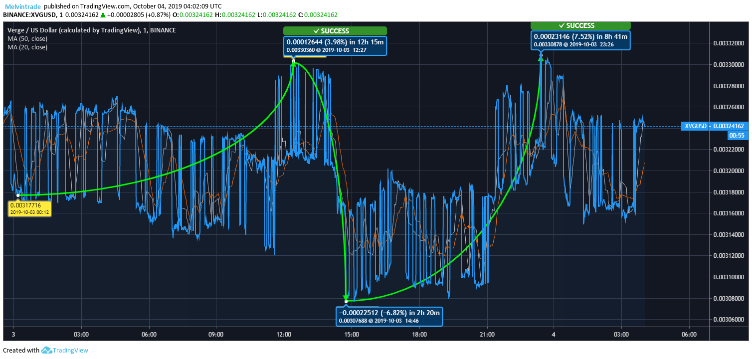Click the Melvintrade author name

tap(23, 6)
